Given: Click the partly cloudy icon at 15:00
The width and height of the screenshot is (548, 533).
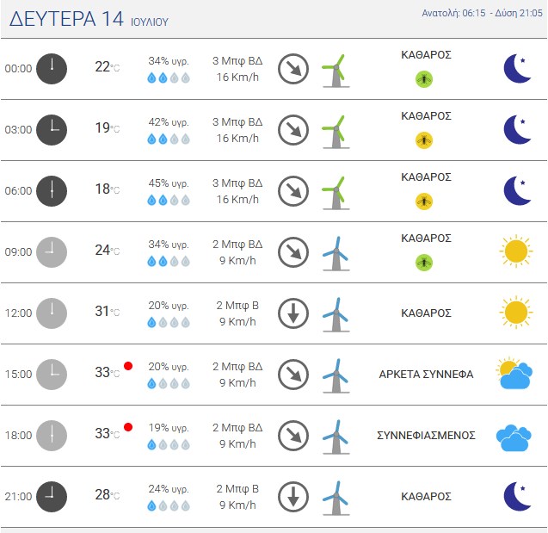Looking at the screenshot, I should point(514,373).
